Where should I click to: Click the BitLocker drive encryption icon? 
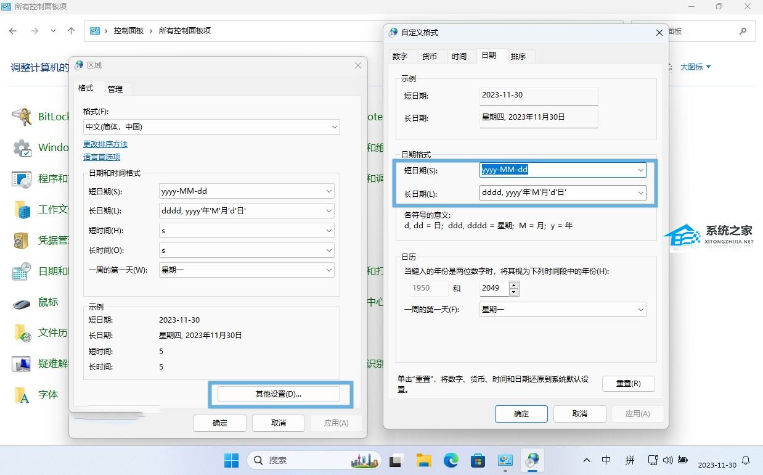(22, 117)
